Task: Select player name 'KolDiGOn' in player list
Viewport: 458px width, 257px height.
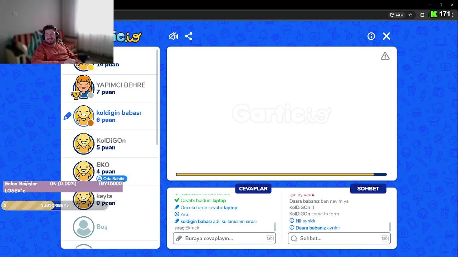Action: click(111, 141)
